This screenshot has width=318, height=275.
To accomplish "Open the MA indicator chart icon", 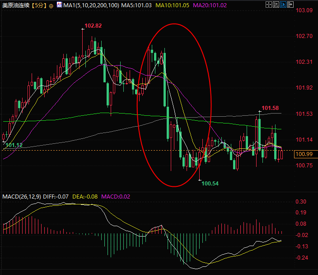I will coord(60,5).
